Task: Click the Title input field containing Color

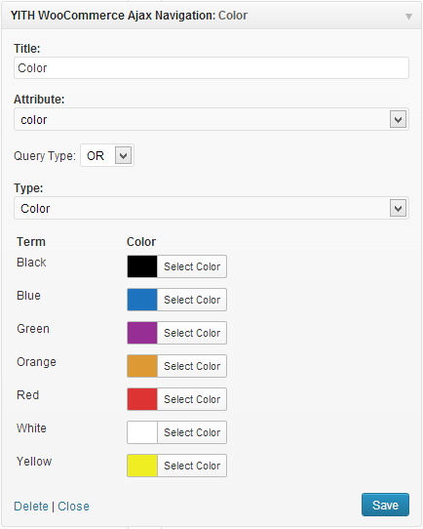Action: coord(211,67)
